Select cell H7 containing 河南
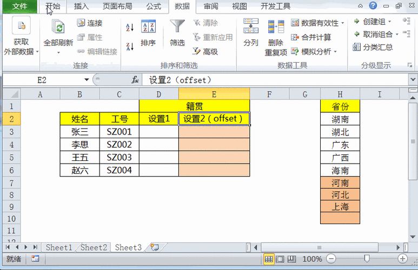The height and width of the screenshot is (270, 418). [x=340, y=183]
